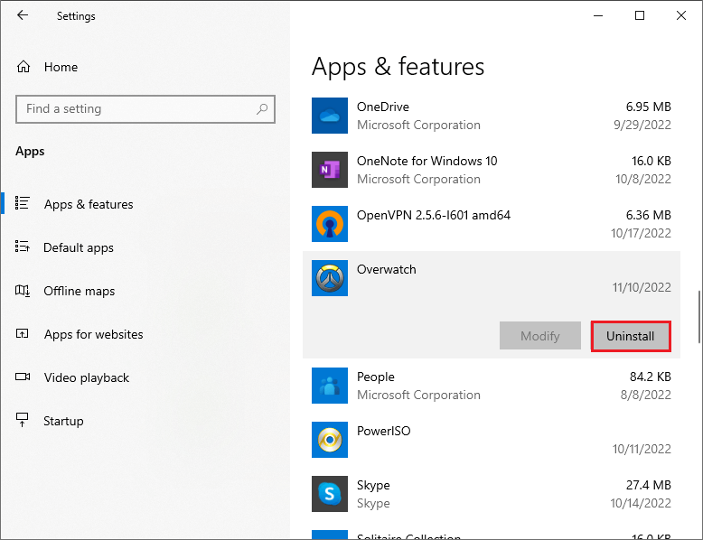Select the People app entry name
703x540 pixels.
pos(375,377)
